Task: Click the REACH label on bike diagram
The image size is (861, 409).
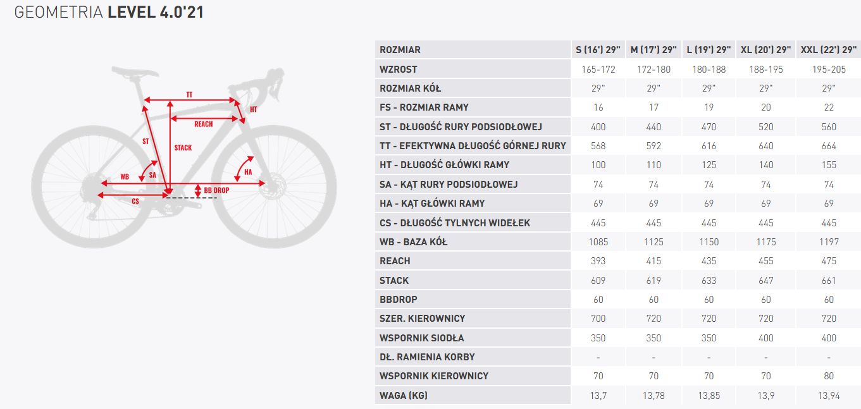Action: pos(203,124)
